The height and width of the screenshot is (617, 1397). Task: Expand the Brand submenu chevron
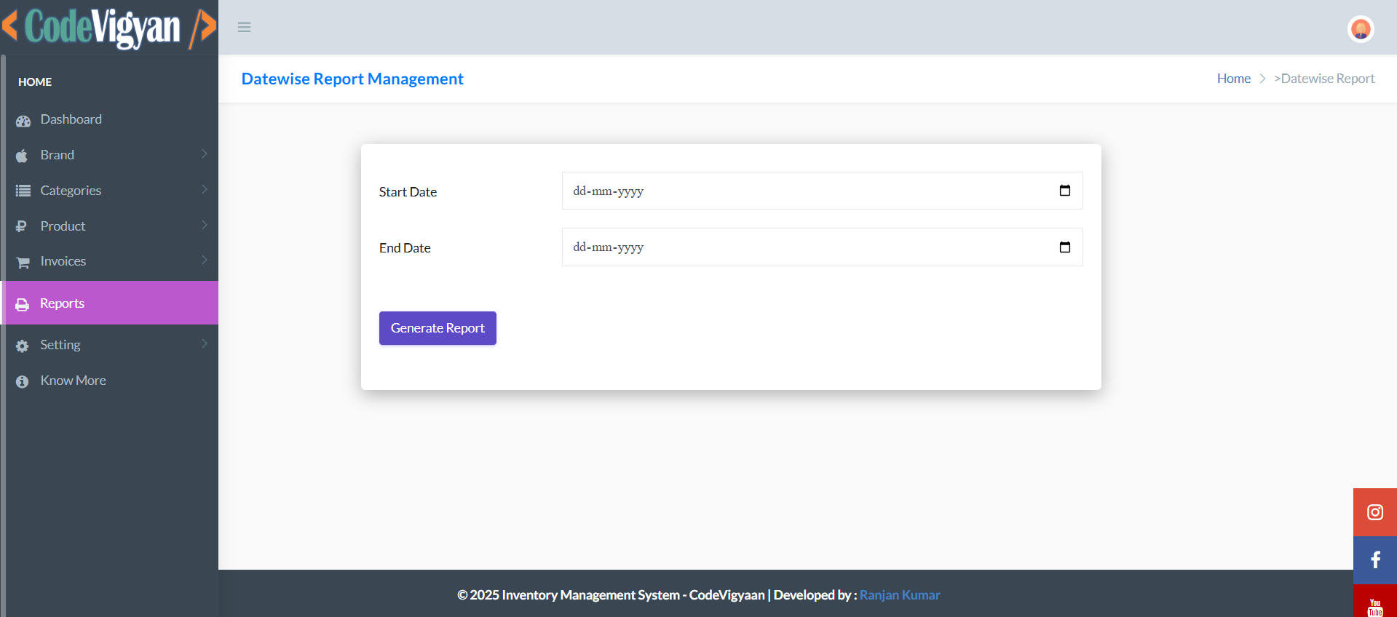[205, 154]
